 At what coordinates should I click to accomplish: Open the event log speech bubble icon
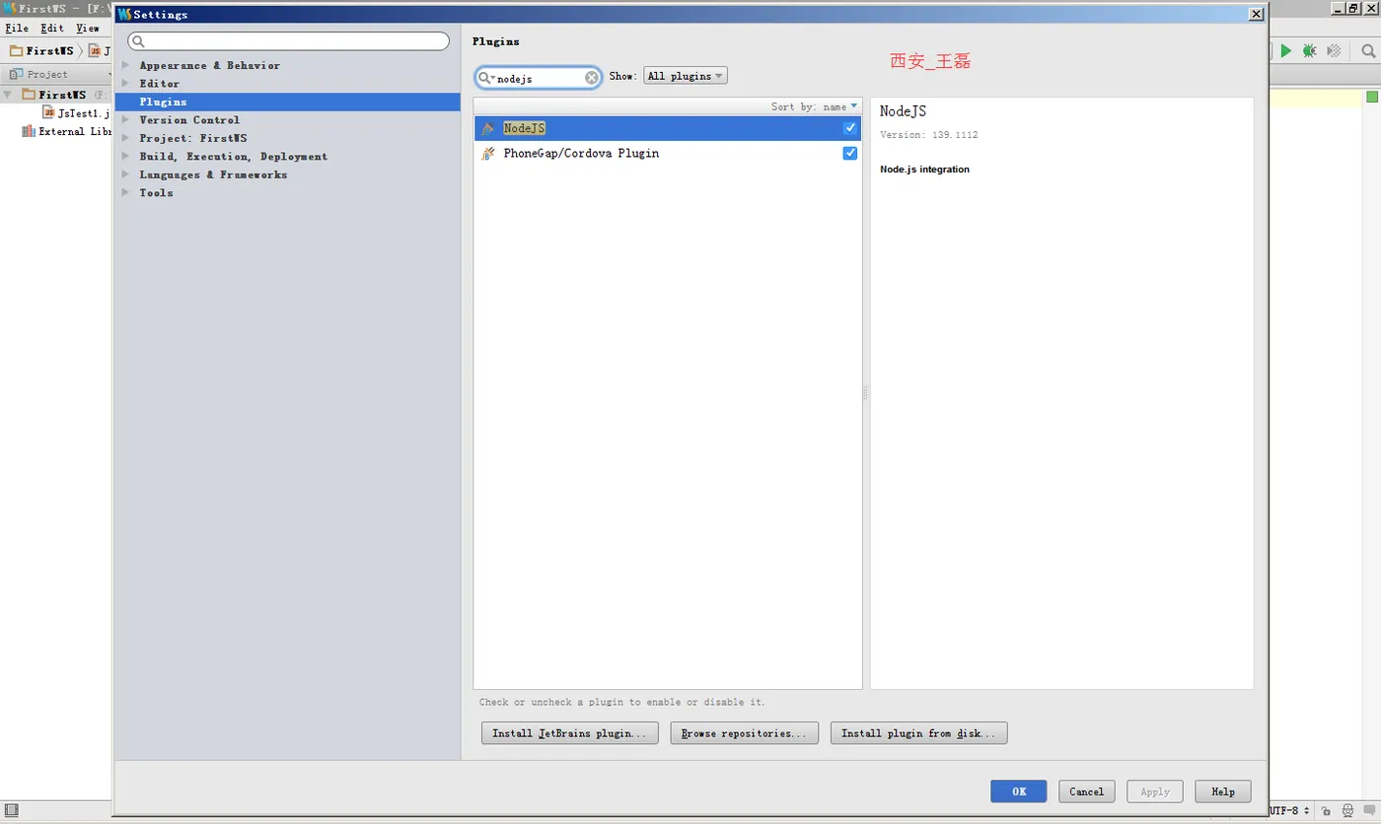tap(1369, 811)
